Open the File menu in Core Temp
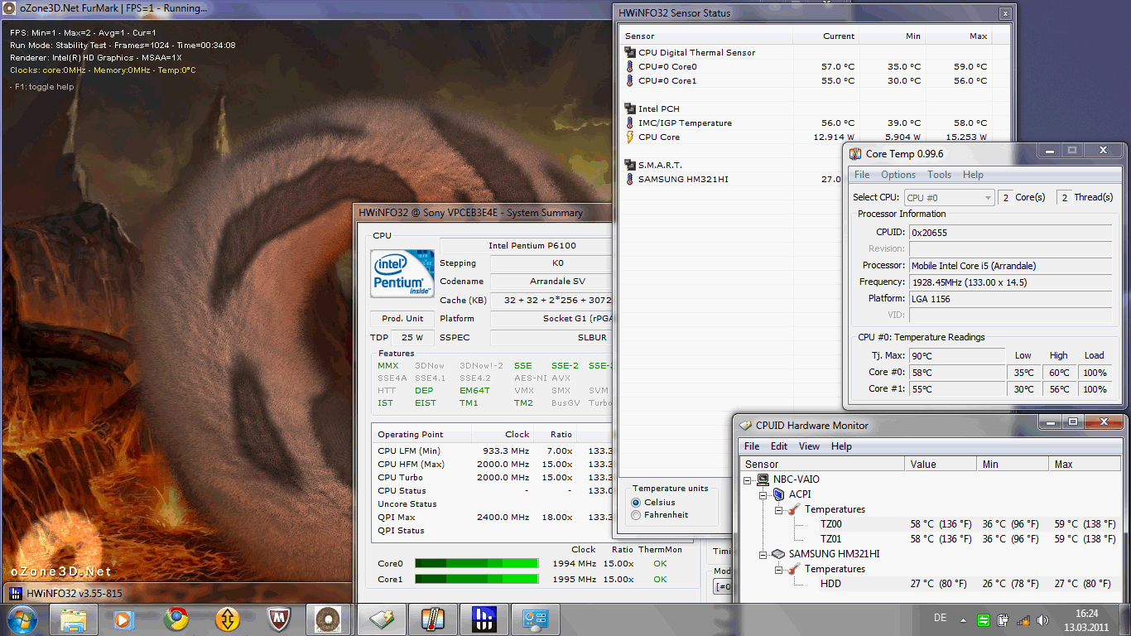This screenshot has width=1131, height=636. pyautogui.click(x=862, y=175)
